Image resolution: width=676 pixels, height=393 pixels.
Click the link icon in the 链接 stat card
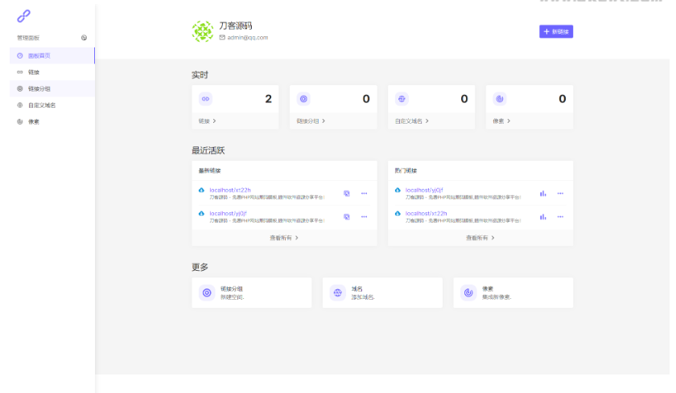[x=206, y=99]
